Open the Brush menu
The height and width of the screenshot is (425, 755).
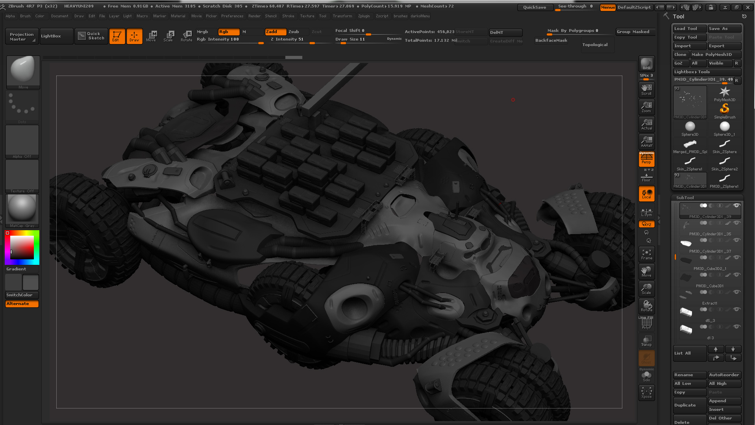(x=25, y=16)
